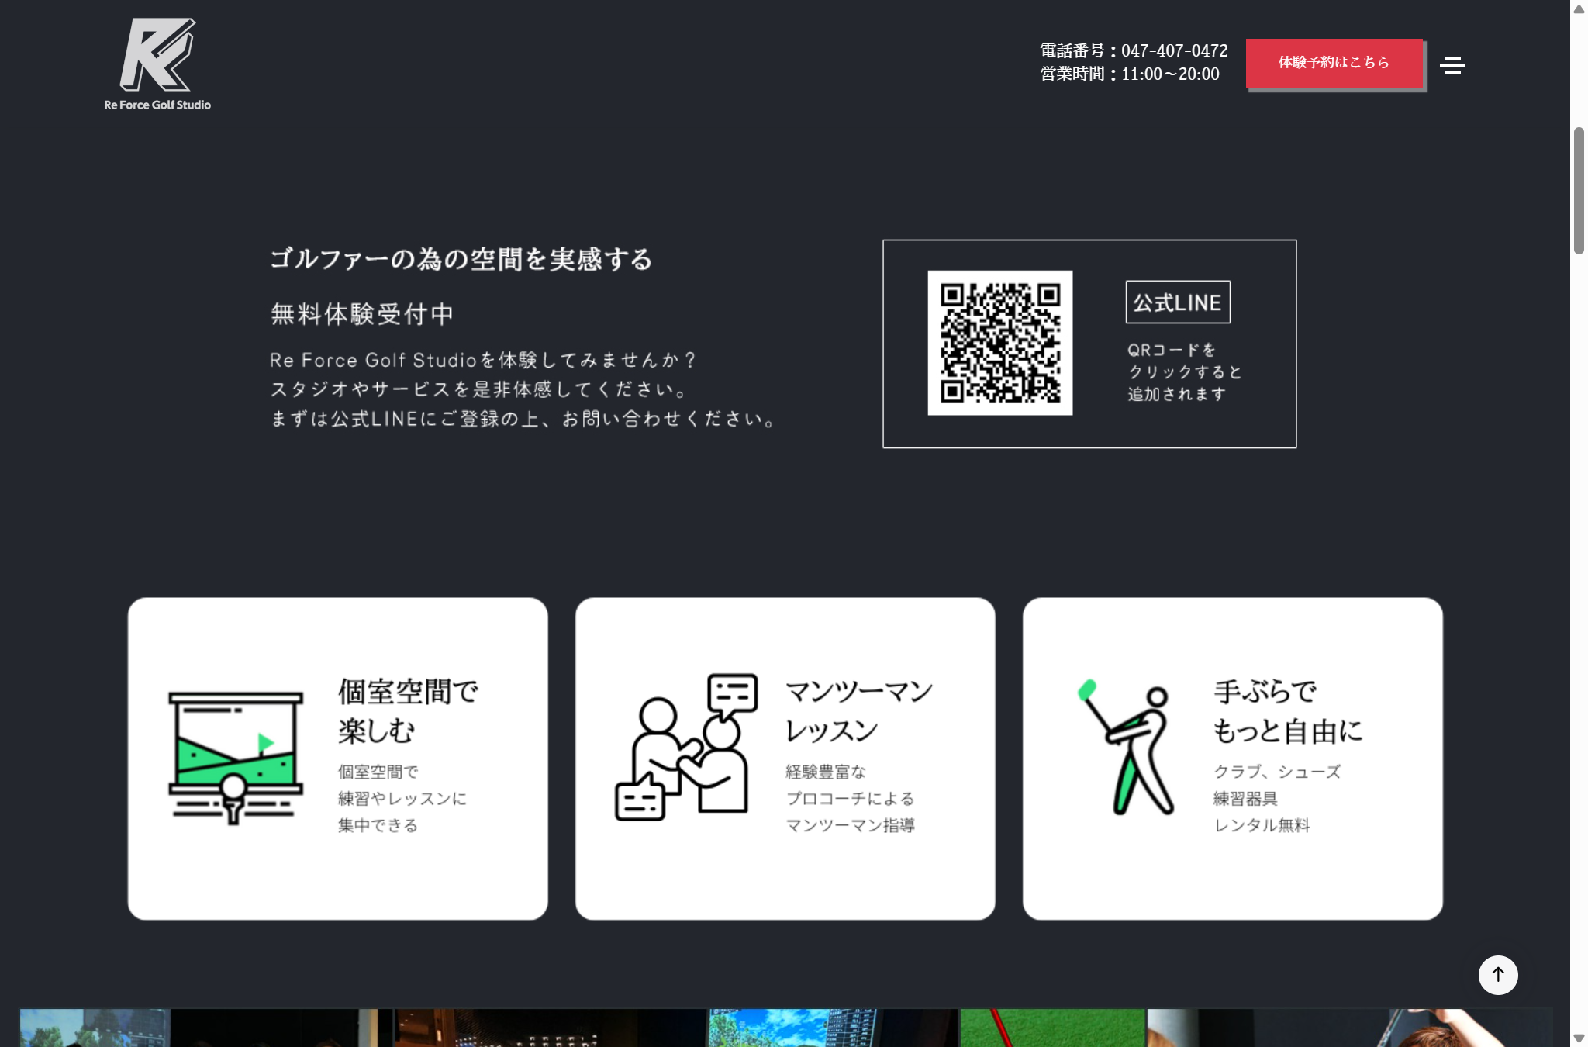1588x1047 pixels.
Task: Click the 公式LINE label box
Action: click(1178, 302)
